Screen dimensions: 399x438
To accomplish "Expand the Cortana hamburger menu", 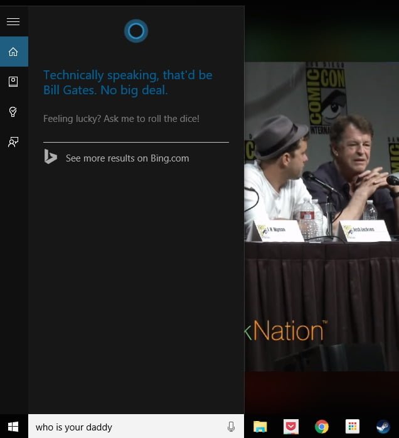I will [13, 22].
